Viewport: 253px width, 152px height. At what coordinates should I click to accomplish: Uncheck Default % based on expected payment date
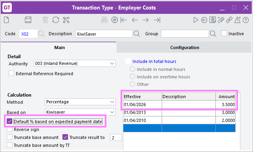[x=9, y=121]
